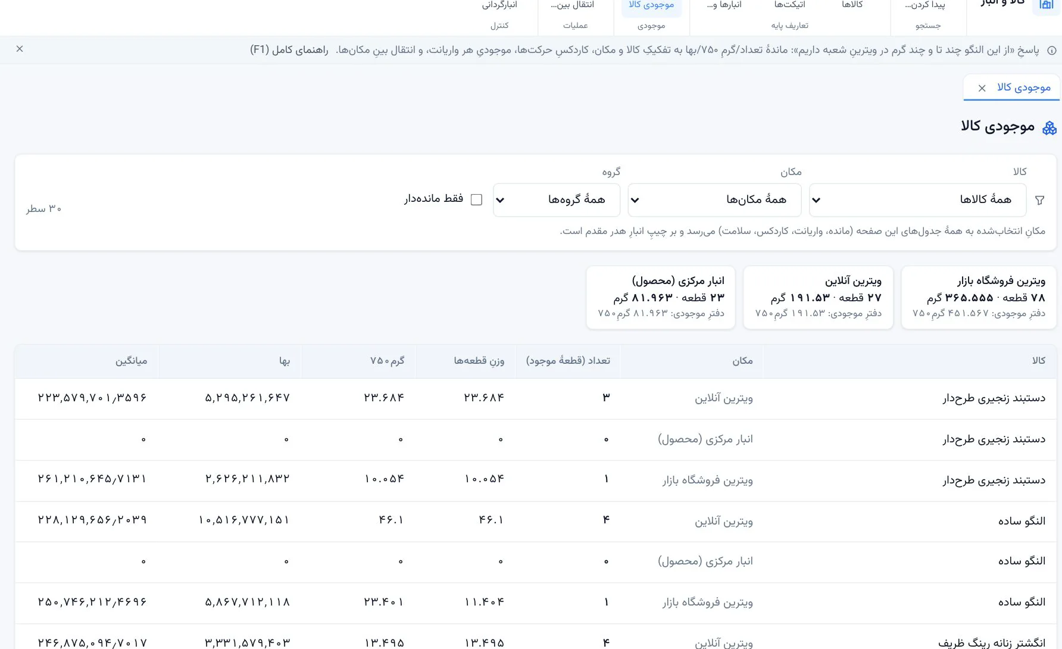This screenshot has width=1062, height=649.
Task: Click the ۳۰ سطر row count label
Action: [x=44, y=209]
